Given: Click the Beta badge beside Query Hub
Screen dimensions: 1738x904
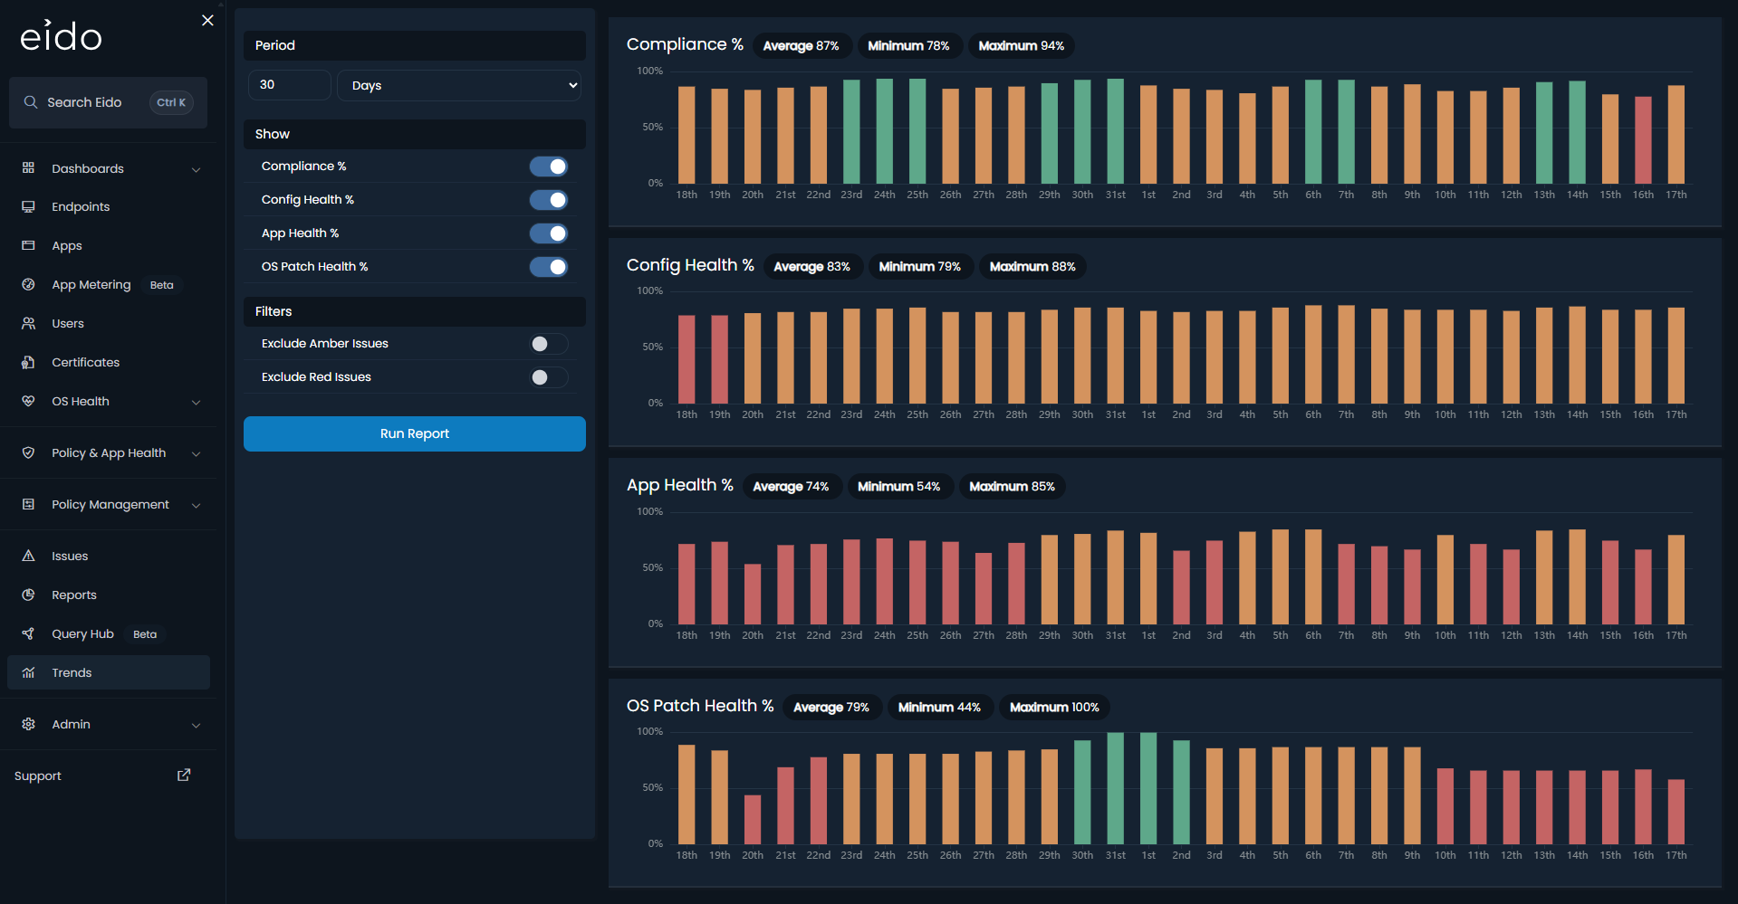Looking at the screenshot, I should (x=145, y=634).
